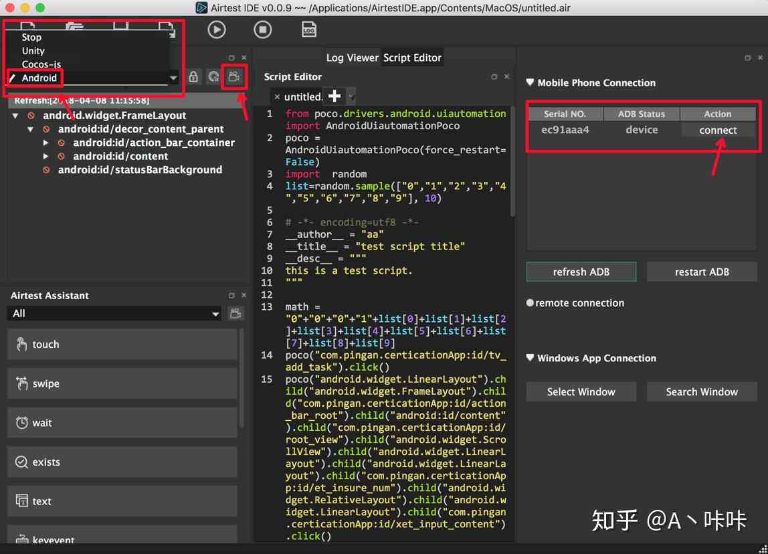The width and height of the screenshot is (768, 554).
Task: Click the wait command in Airtest Assistant
Action: pyautogui.click(x=122, y=423)
